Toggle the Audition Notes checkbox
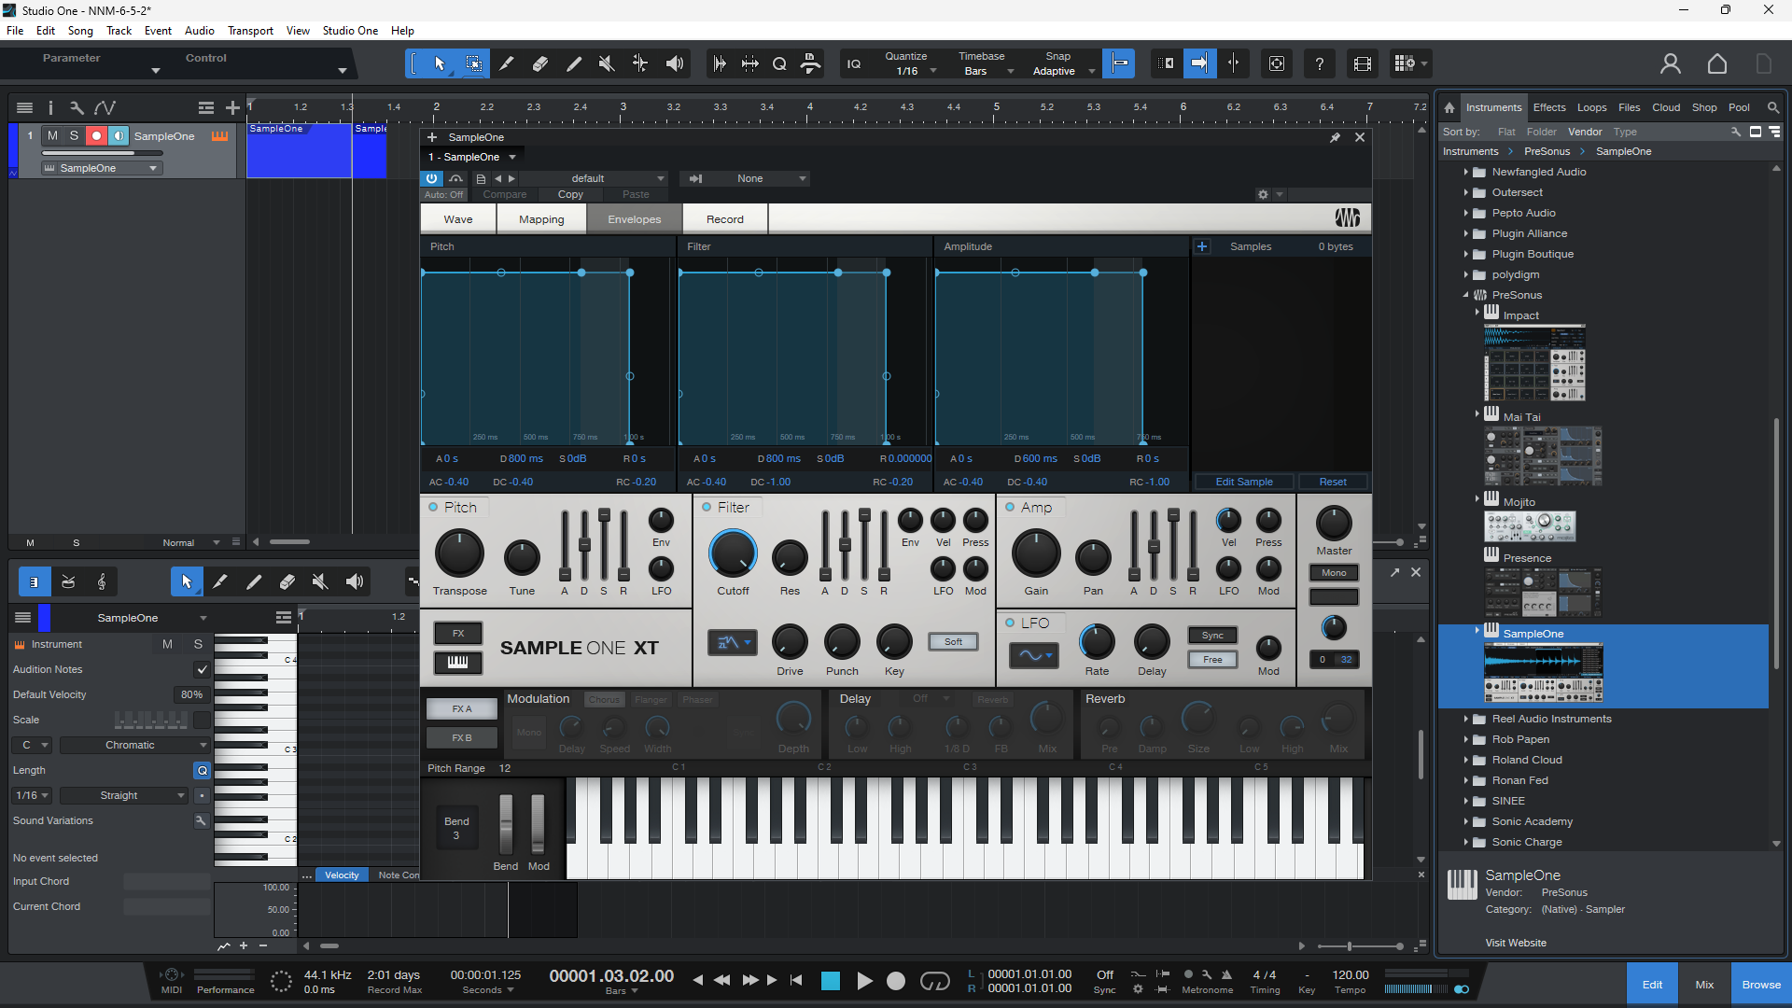The width and height of the screenshot is (1792, 1008). click(202, 669)
